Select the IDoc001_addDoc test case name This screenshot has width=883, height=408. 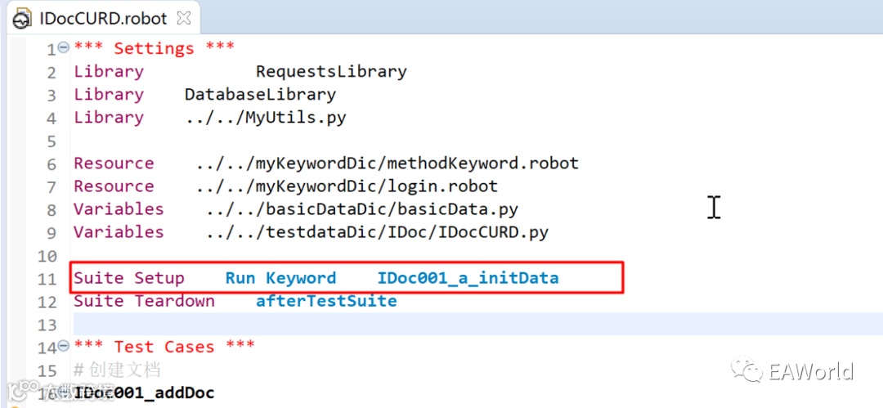[x=144, y=393]
